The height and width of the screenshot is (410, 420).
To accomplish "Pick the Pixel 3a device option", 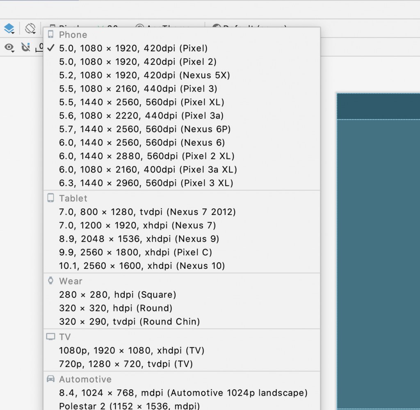I will [x=182, y=115].
